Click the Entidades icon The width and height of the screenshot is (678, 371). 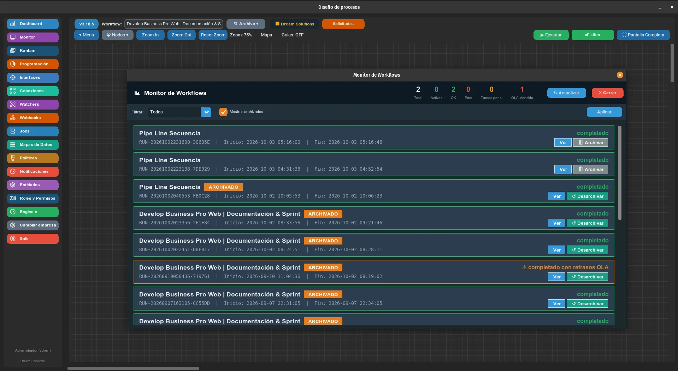(x=13, y=185)
